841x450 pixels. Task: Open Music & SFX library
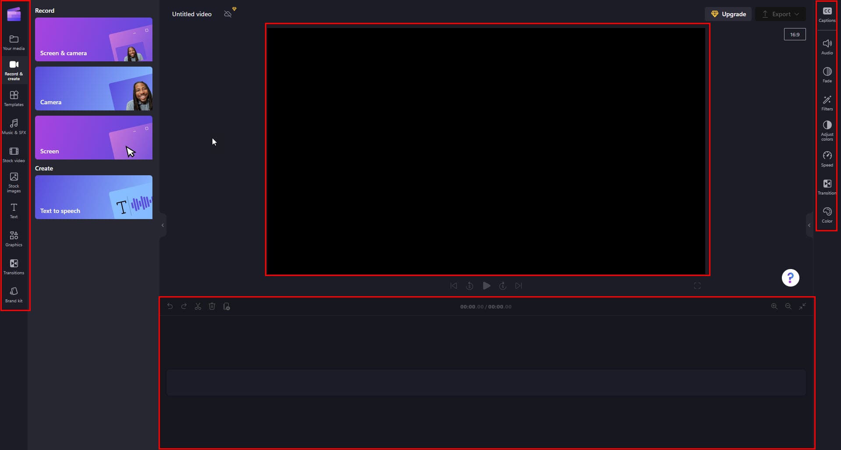14,127
